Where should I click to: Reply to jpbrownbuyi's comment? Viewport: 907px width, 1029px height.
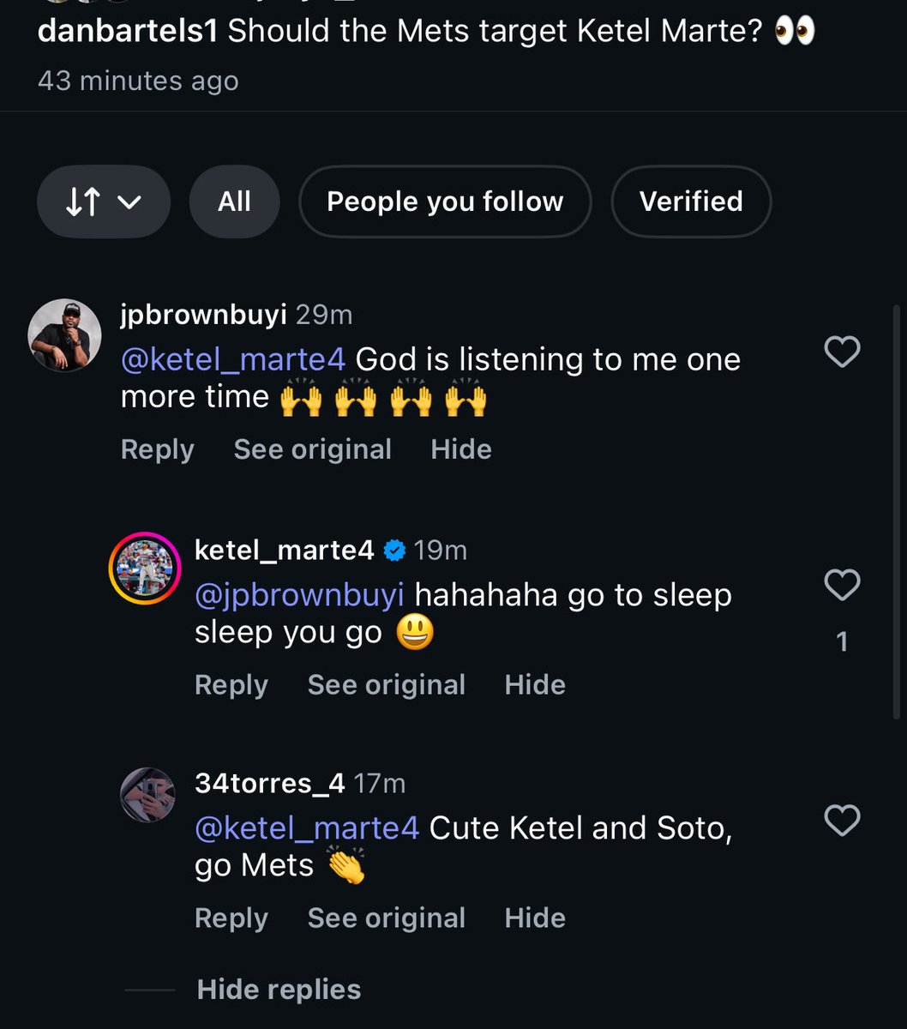(x=157, y=449)
